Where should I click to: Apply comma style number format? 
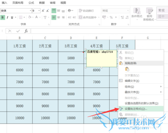click(x=116, y=17)
